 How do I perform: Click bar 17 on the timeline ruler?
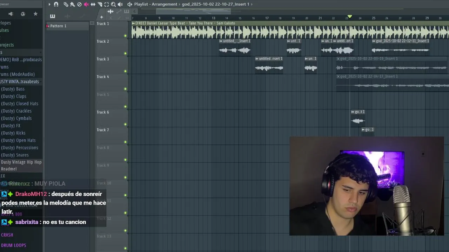pos(267,18)
